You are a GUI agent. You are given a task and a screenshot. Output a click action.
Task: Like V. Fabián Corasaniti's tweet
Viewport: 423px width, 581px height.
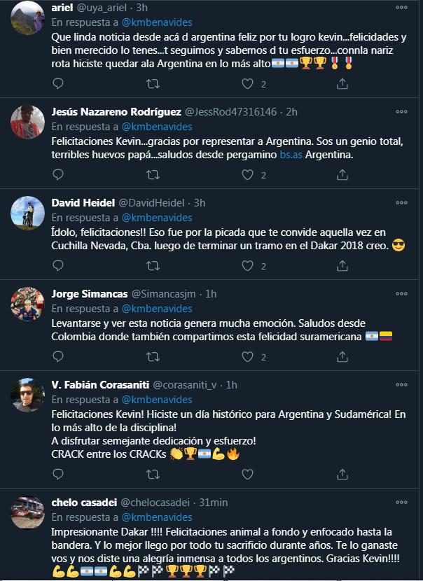[x=247, y=475]
